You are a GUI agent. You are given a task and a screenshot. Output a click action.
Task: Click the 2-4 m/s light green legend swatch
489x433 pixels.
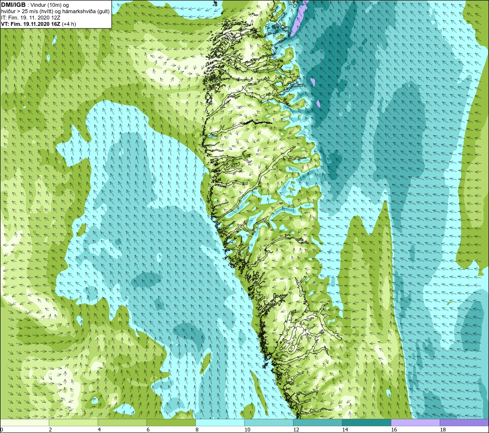click(73, 422)
